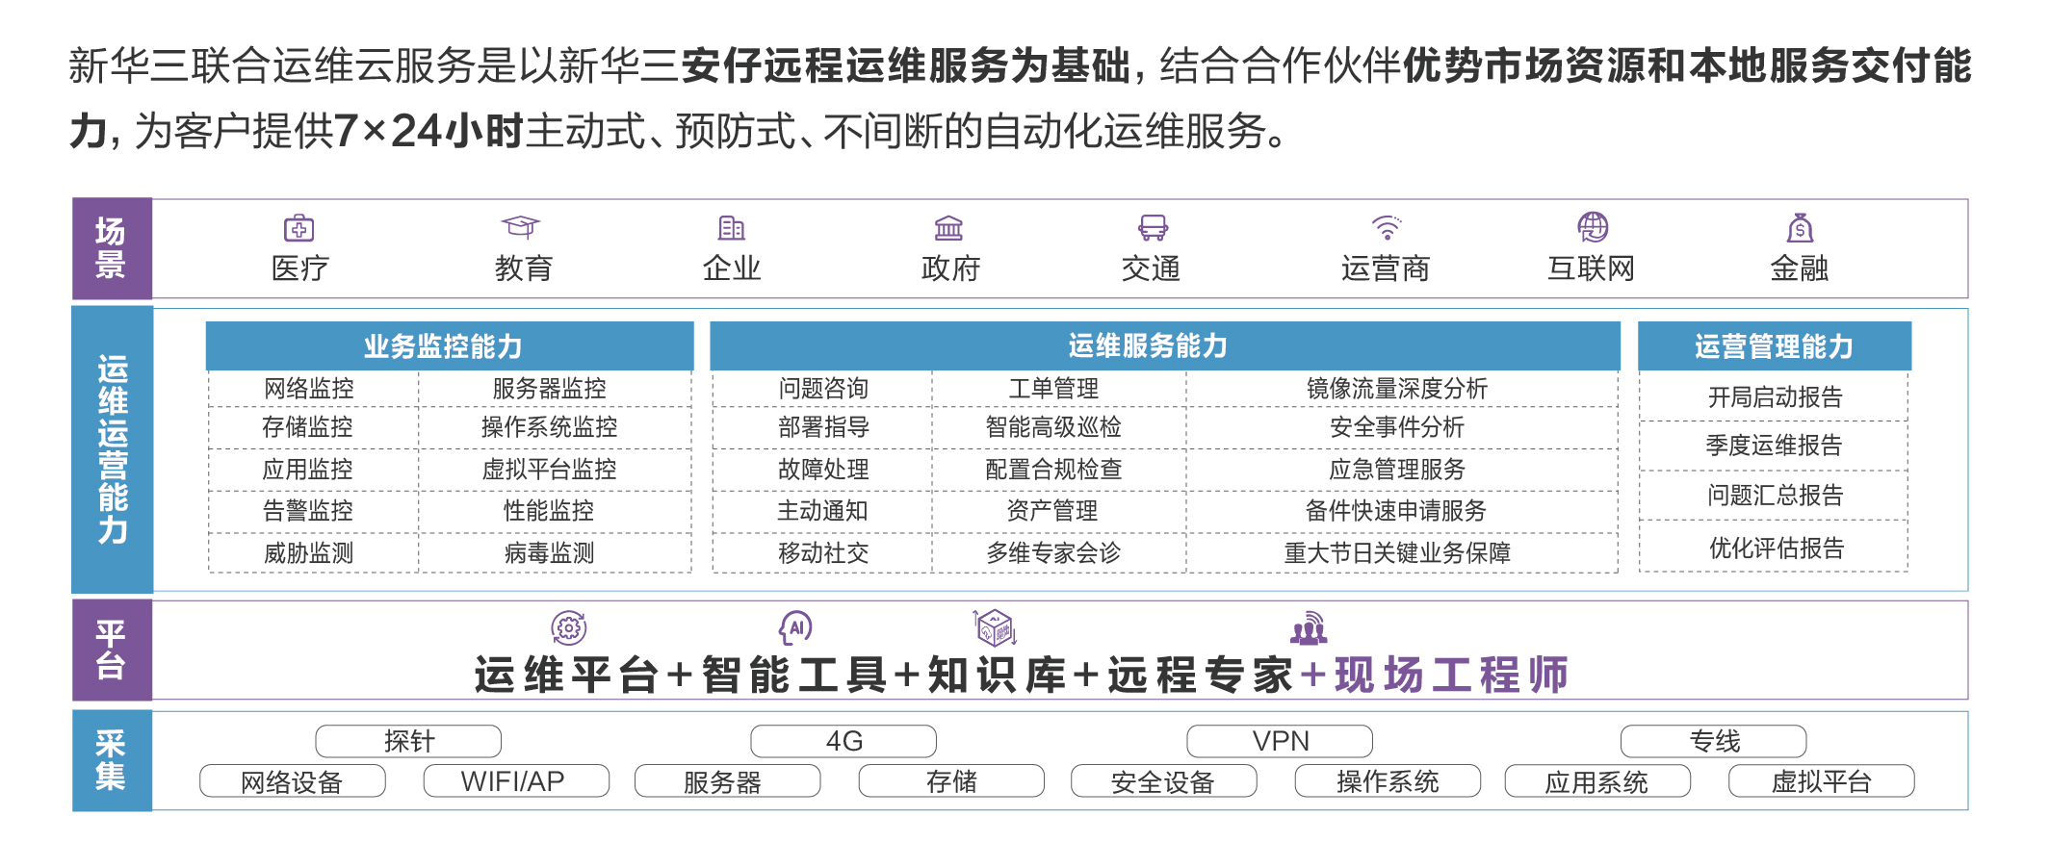Click the 主动通知 cell
This screenshot has width=2050, height=842.
tap(822, 511)
